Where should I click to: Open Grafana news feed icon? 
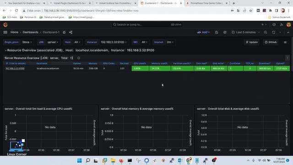282,24
